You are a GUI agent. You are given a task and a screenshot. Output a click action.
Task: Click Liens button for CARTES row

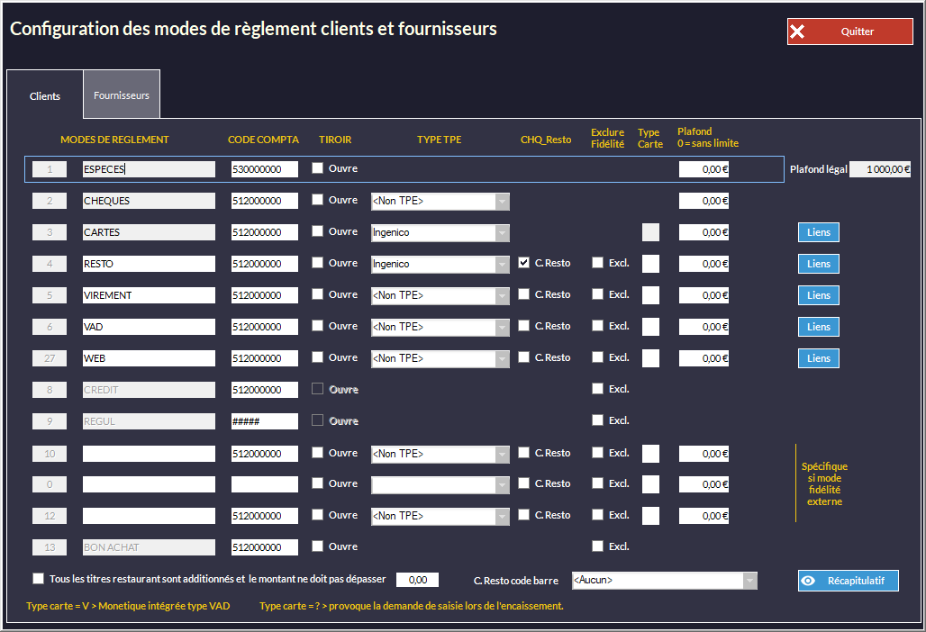point(818,232)
